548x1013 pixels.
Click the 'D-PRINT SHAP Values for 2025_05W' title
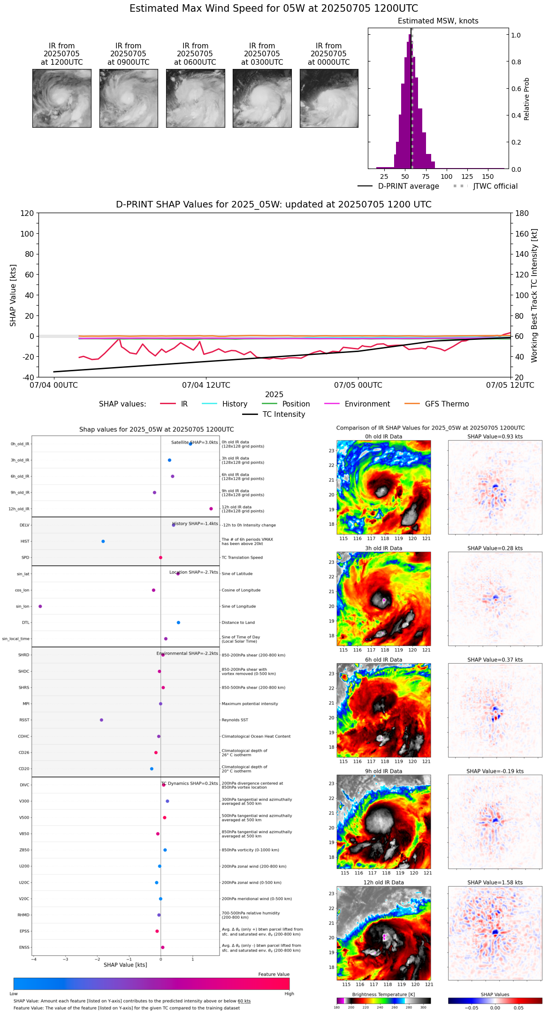(x=274, y=205)
